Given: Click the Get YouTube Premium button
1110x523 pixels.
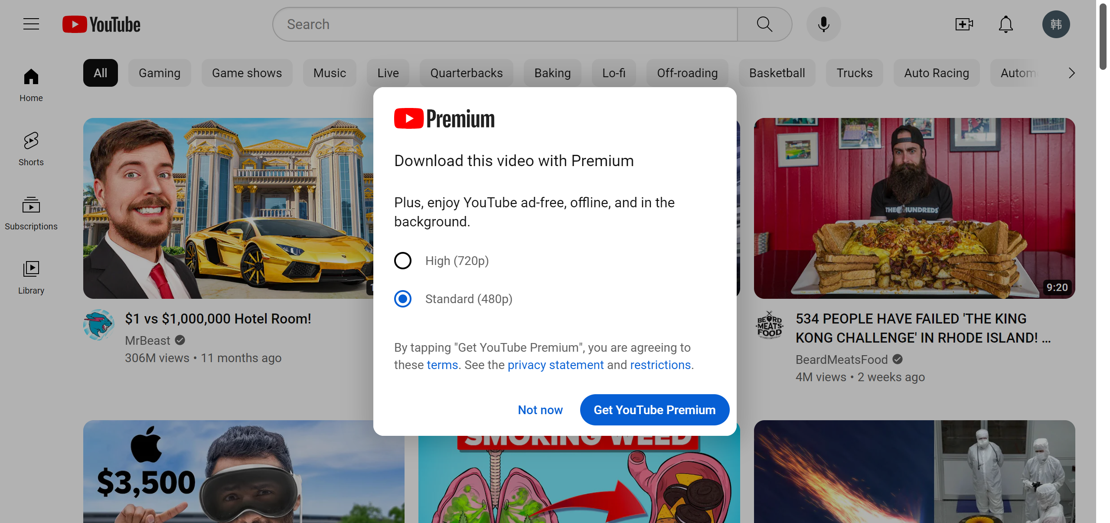Looking at the screenshot, I should click(654, 410).
